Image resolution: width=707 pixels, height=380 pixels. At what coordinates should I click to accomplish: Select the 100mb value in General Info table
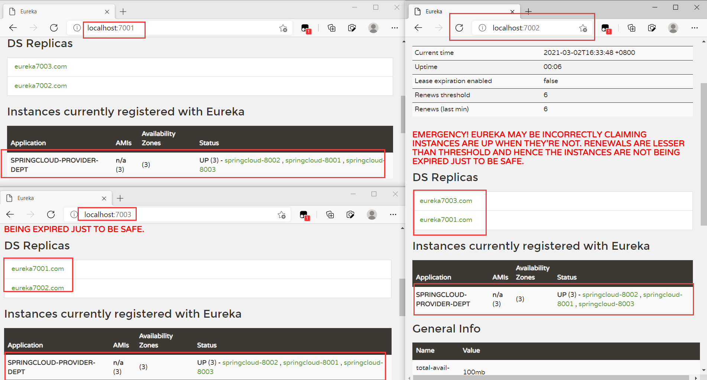tap(474, 372)
